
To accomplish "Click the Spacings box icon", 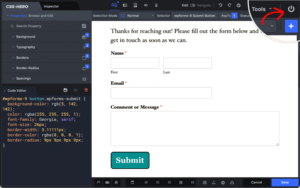I will [84, 79].
